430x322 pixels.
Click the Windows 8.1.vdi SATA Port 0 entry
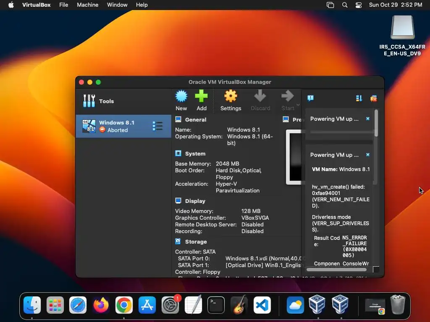pyautogui.click(x=263, y=258)
